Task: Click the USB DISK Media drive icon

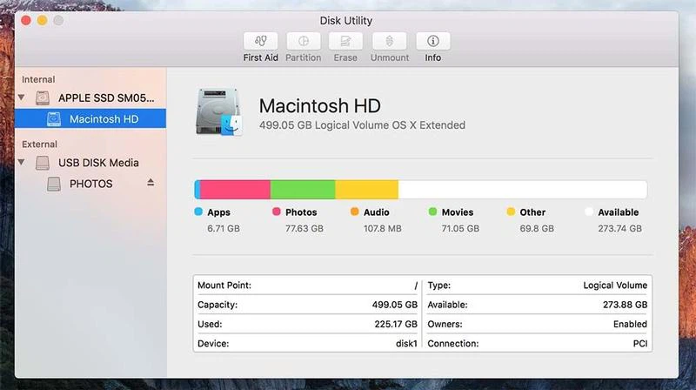Action: tap(43, 163)
